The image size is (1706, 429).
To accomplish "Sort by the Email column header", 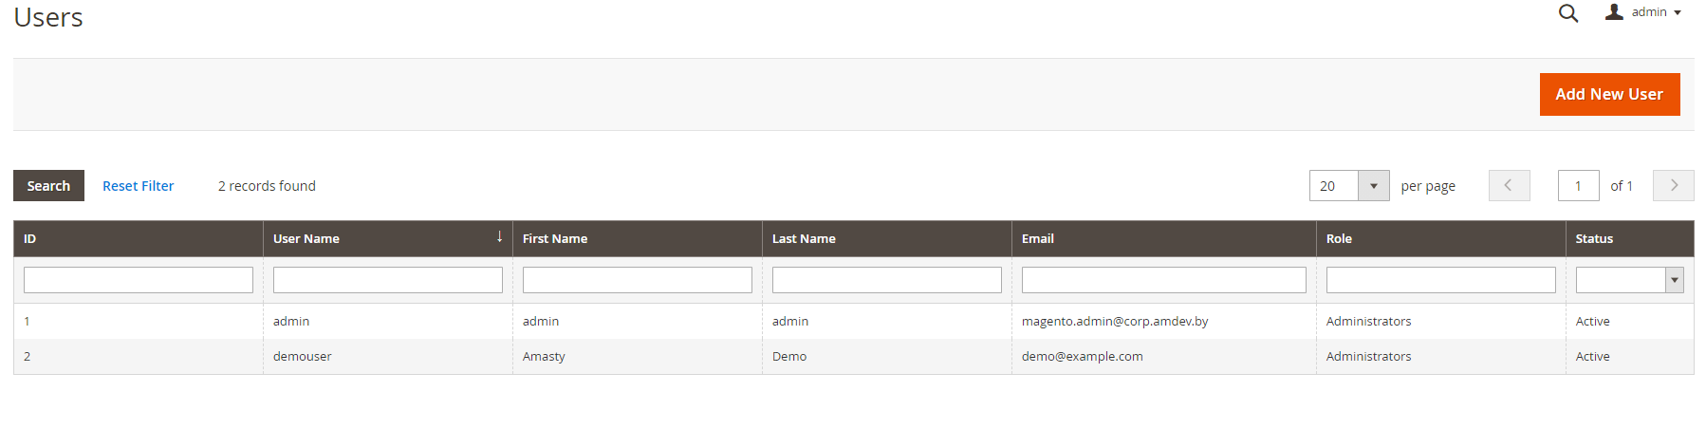I will click(1038, 239).
